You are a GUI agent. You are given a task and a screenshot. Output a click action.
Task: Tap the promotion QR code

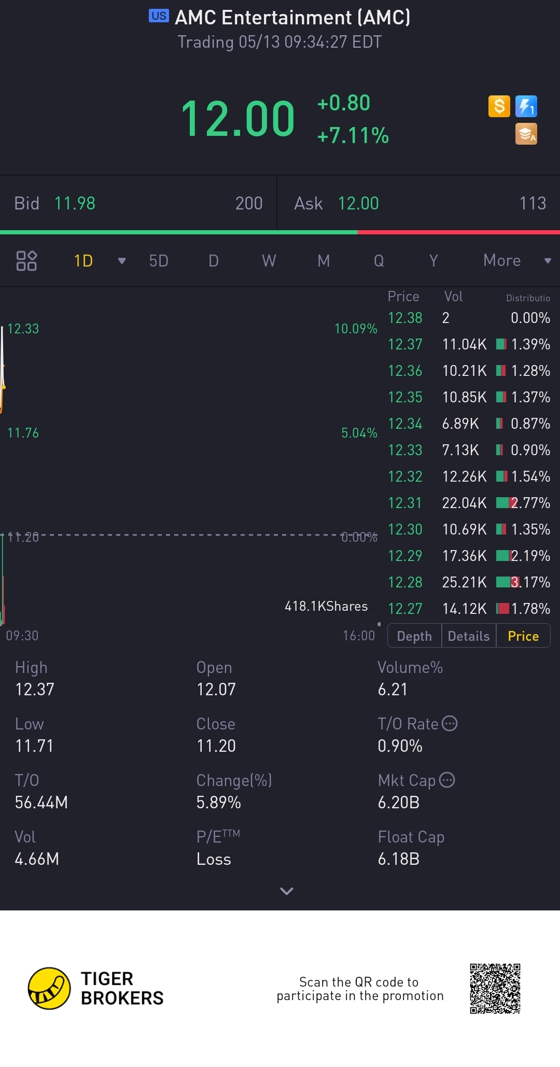tap(495, 988)
